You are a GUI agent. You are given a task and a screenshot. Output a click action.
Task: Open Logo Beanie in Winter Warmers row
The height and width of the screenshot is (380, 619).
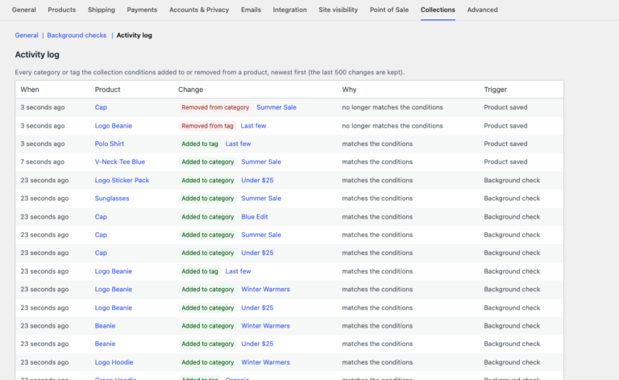pos(114,290)
